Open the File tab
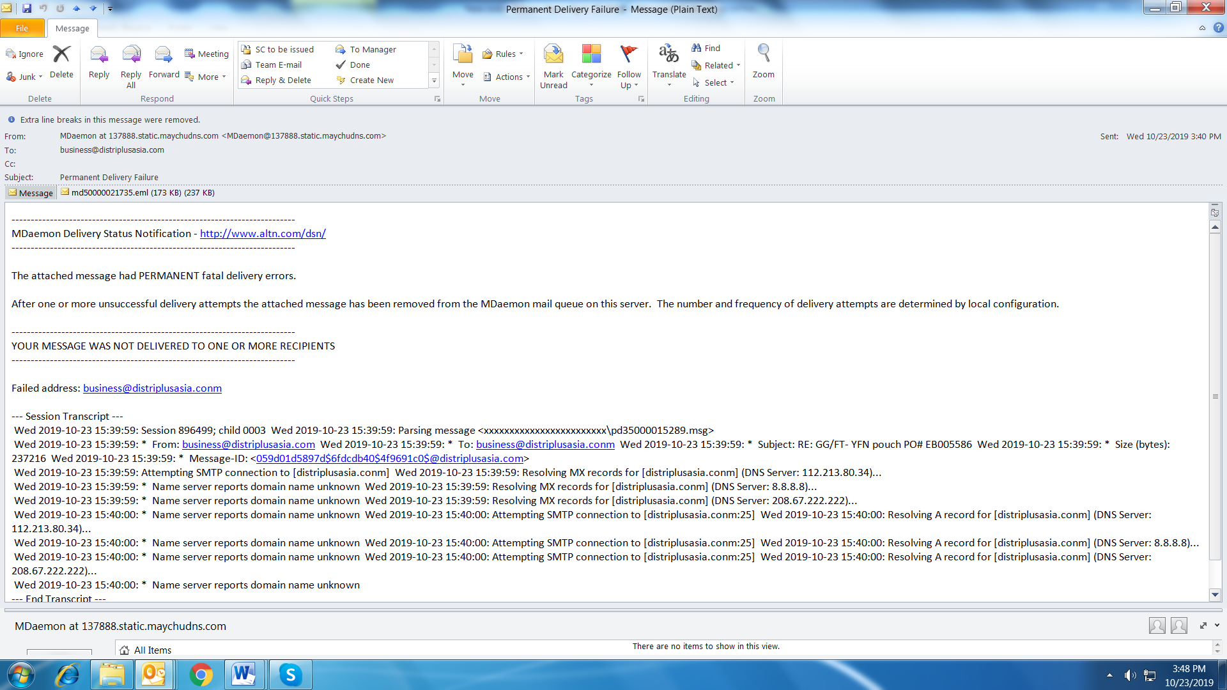1227x690 pixels. pos(22,28)
